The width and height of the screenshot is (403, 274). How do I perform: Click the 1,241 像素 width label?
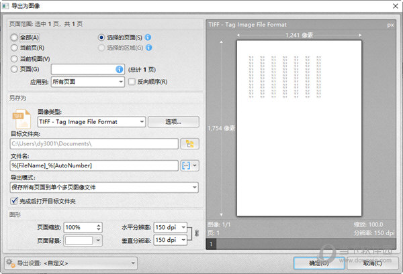click(x=299, y=35)
